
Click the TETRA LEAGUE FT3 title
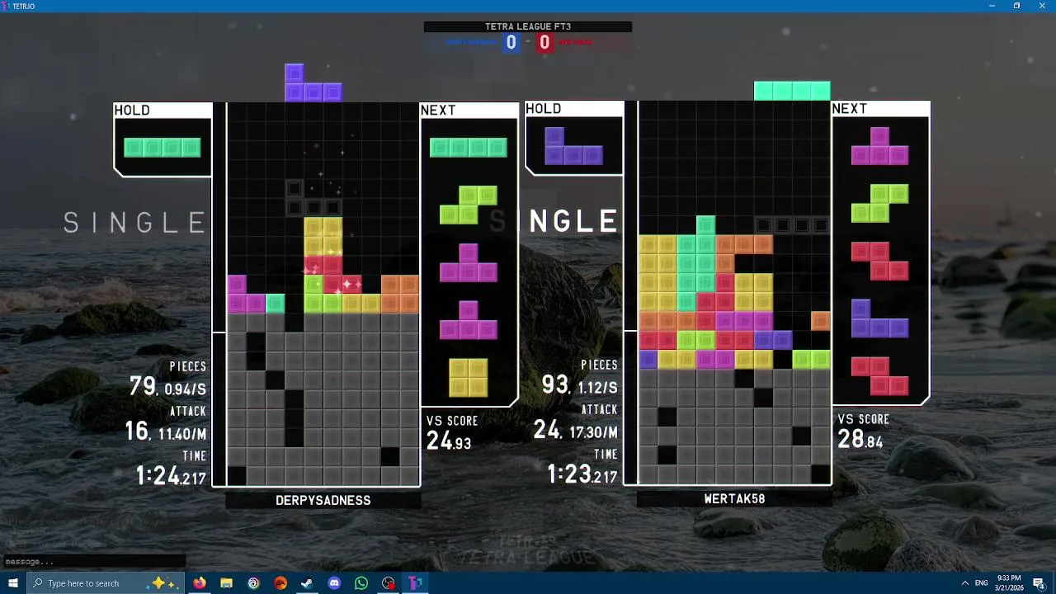pos(528,26)
